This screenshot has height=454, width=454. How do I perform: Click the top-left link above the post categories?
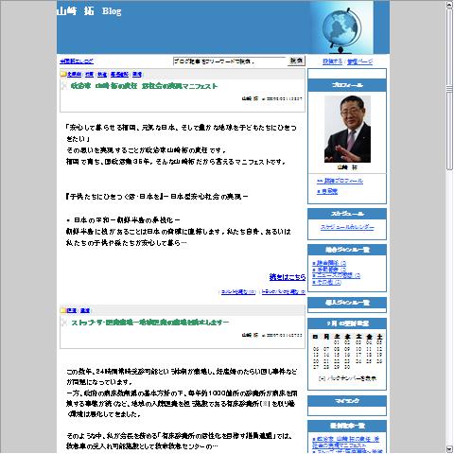coord(77,61)
